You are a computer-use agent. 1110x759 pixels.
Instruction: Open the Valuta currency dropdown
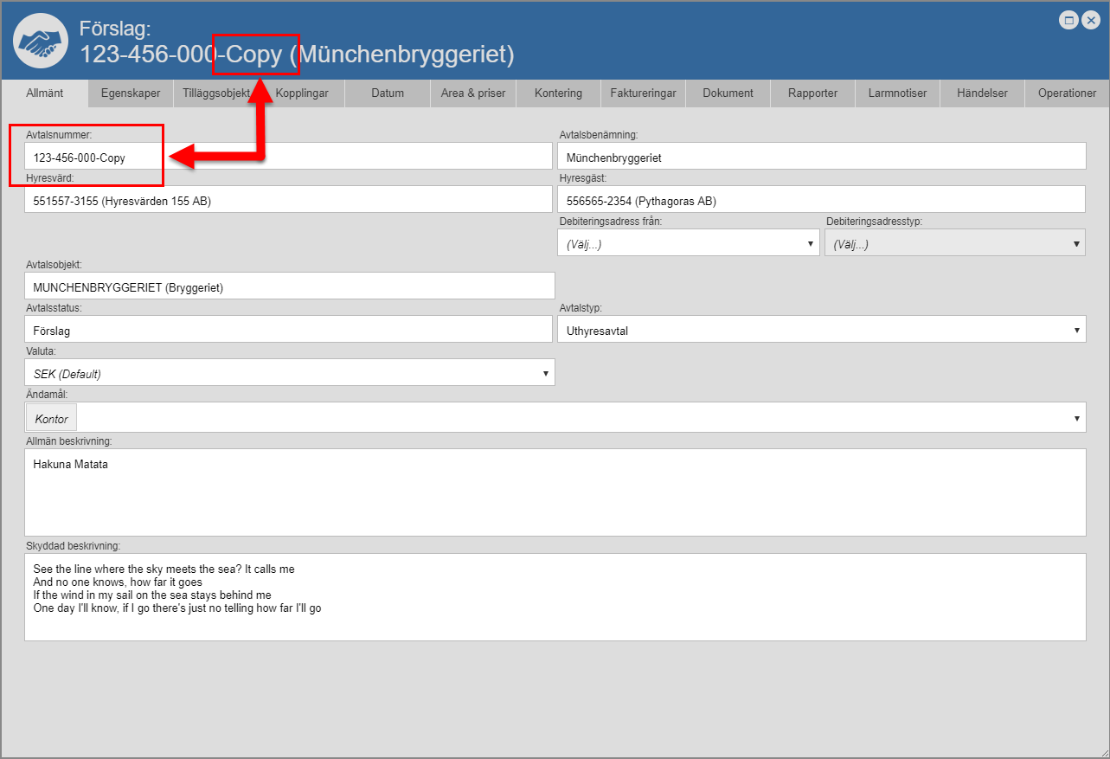[x=289, y=373]
